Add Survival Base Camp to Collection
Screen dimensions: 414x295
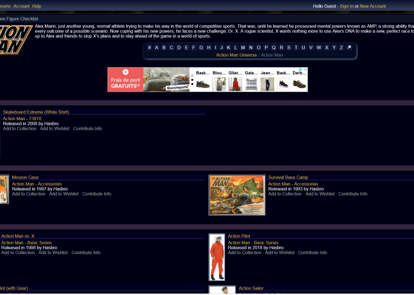coord(285,194)
